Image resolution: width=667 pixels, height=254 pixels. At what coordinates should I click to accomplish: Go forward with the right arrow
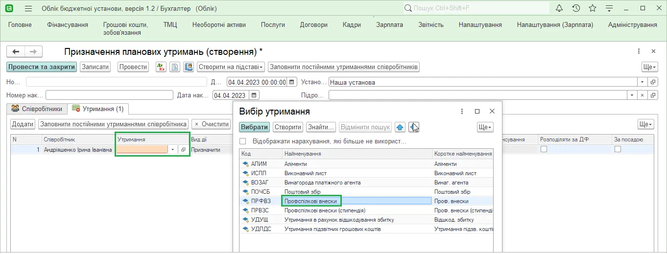pyautogui.click(x=33, y=51)
